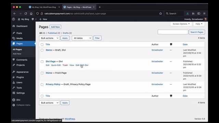This screenshot has height=123, width=219.
Task: Click New in the admin bar
Action: click(43, 19)
